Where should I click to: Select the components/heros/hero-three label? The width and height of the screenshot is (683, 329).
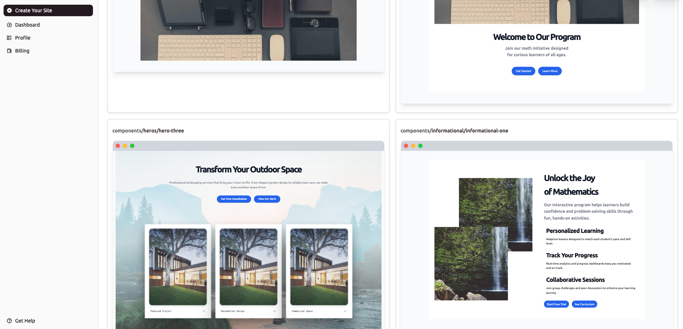(x=148, y=131)
